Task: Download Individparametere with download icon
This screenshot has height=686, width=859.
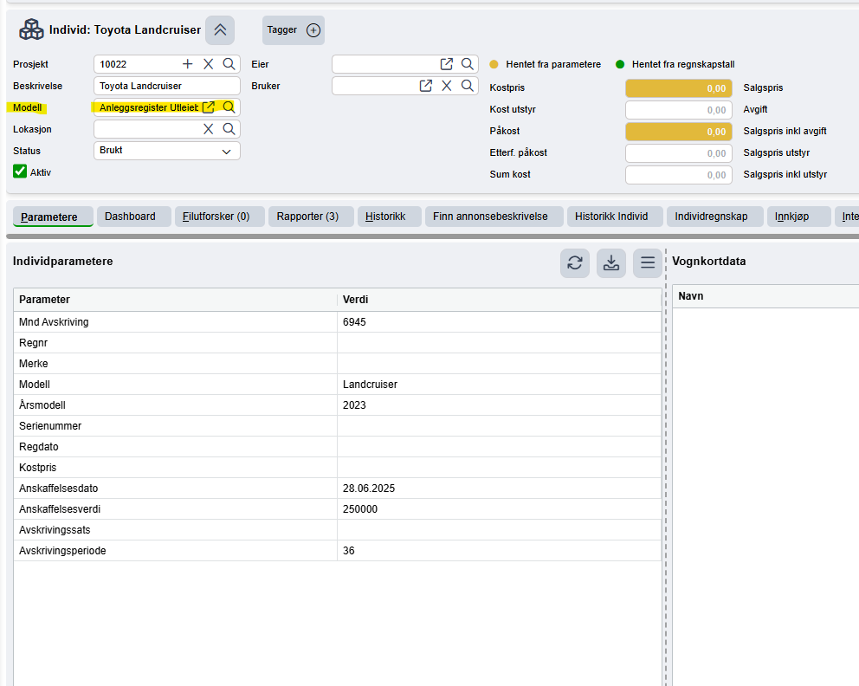Action: [x=610, y=263]
